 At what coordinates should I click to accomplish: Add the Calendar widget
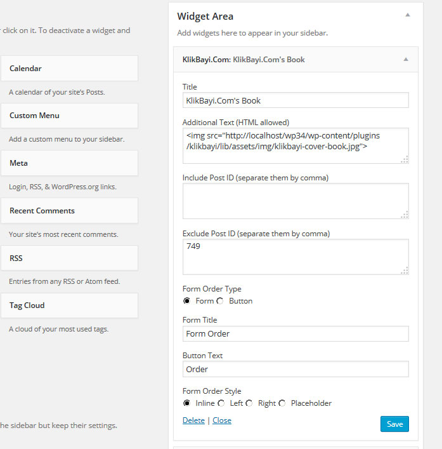(x=70, y=69)
